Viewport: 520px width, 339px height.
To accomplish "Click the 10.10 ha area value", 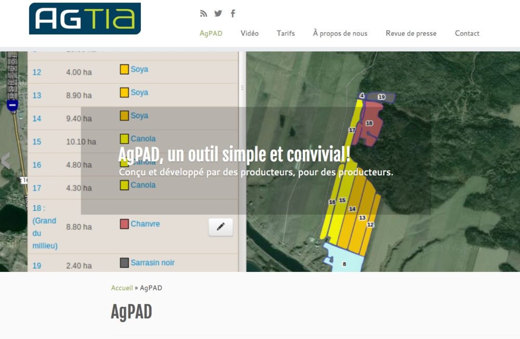I will coord(81,142).
